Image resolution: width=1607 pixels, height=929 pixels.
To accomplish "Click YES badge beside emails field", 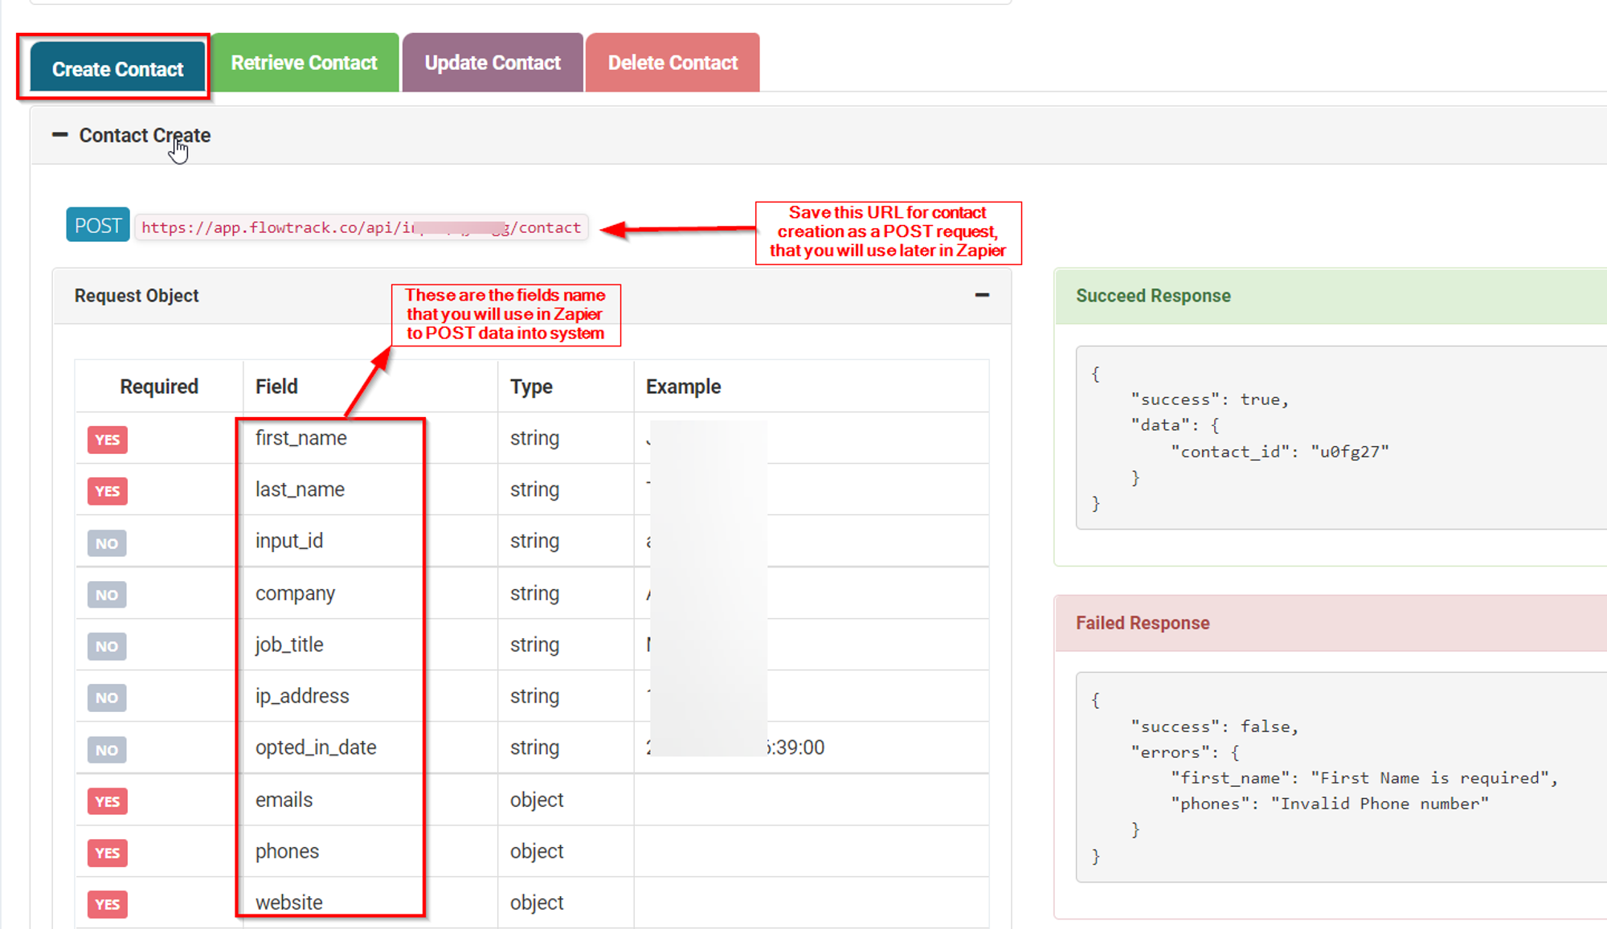I will [107, 801].
